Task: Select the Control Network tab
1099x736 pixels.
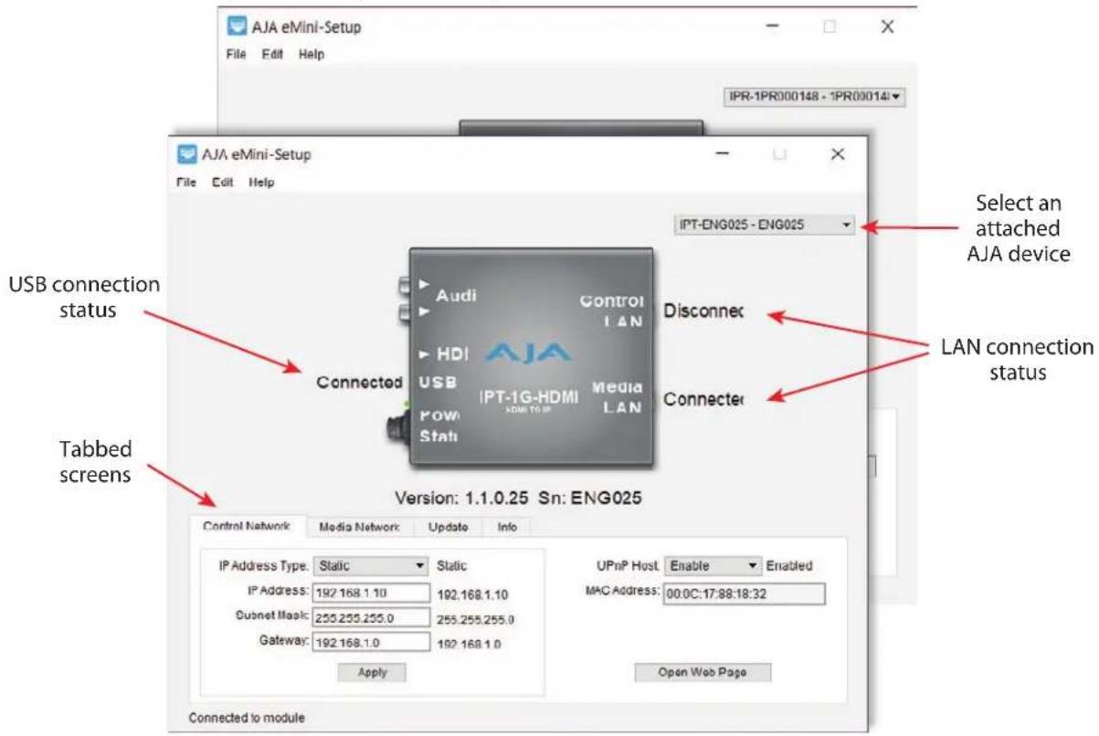Action: [247, 527]
